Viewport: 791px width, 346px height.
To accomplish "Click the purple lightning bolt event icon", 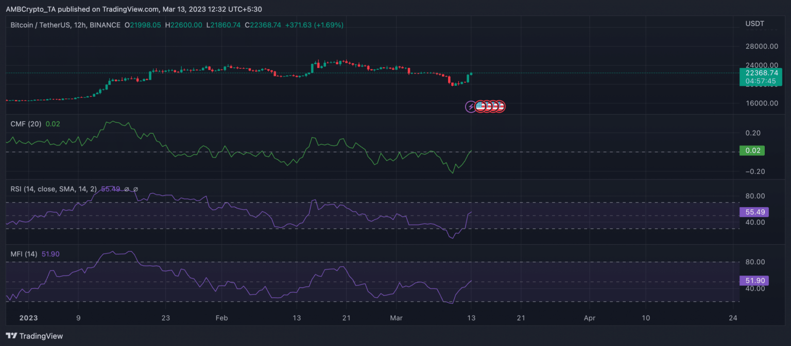I will [471, 107].
